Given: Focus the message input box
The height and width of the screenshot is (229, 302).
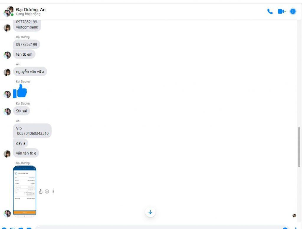Looking at the screenshot, I should [x=162, y=228].
